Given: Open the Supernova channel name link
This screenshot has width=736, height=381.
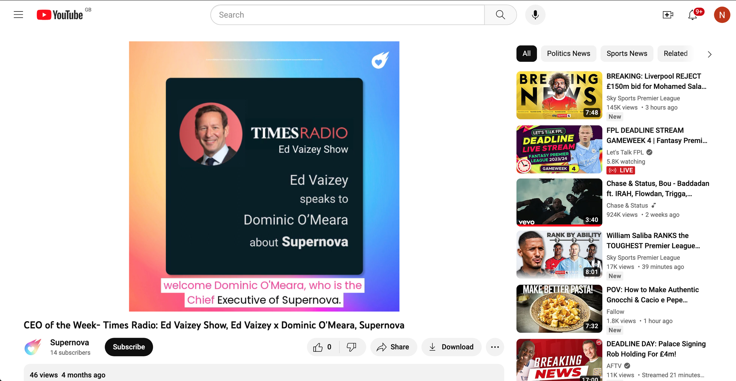Looking at the screenshot, I should pyautogui.click(x=69, y=342).
